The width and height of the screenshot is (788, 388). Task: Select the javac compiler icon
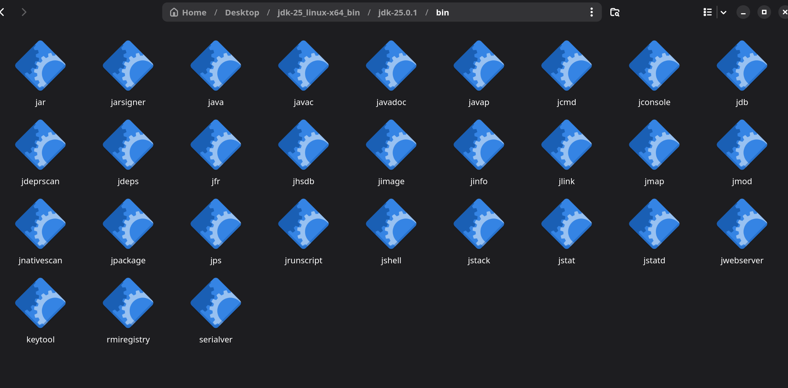pyautogui.click(x=304, y=66)
